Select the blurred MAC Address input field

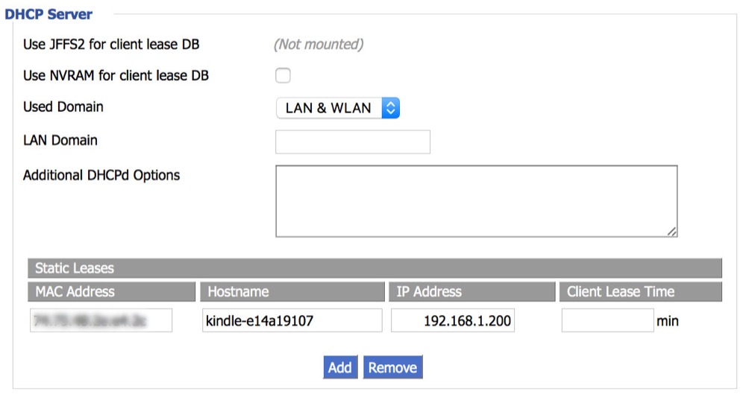101,320
